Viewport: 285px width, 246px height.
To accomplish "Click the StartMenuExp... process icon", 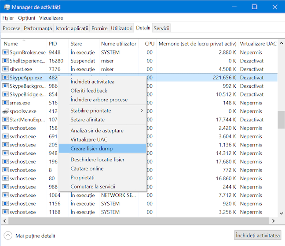I will 5,119.
